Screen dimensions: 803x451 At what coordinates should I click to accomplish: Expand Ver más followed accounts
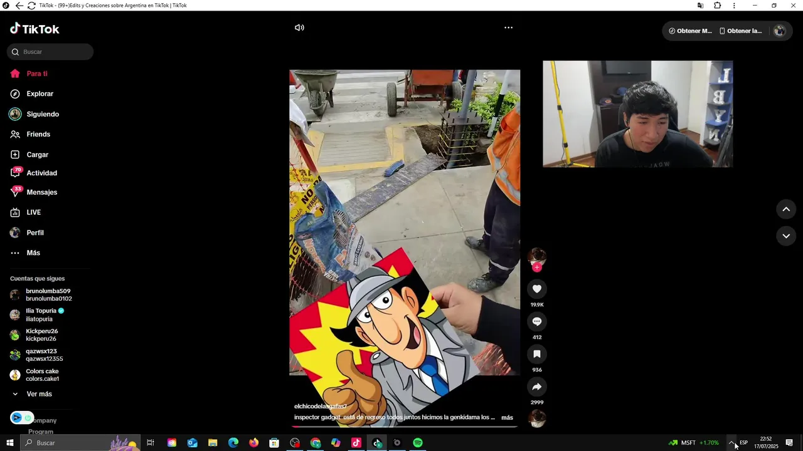point(32,394)
